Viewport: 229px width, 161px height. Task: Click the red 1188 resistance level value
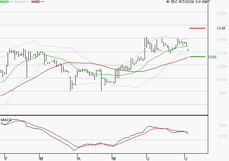(x=221, y=28)
